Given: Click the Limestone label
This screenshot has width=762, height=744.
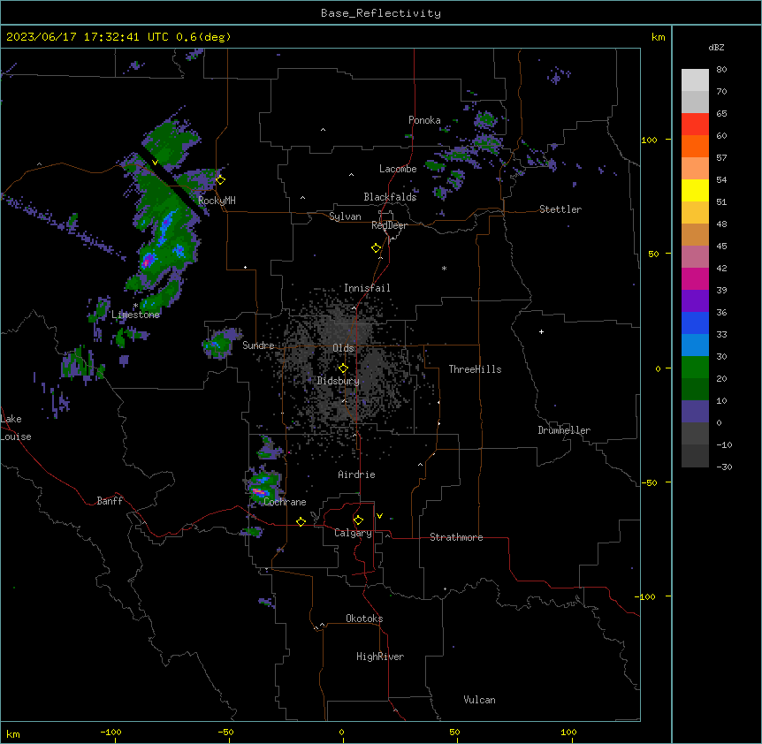Looking at the screenshot, I should pyautogui.click(x=135, y=315).
